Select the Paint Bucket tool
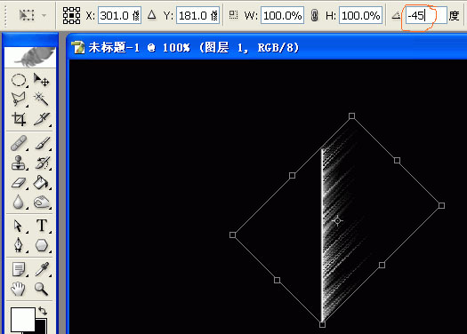 tap(41, 182)
